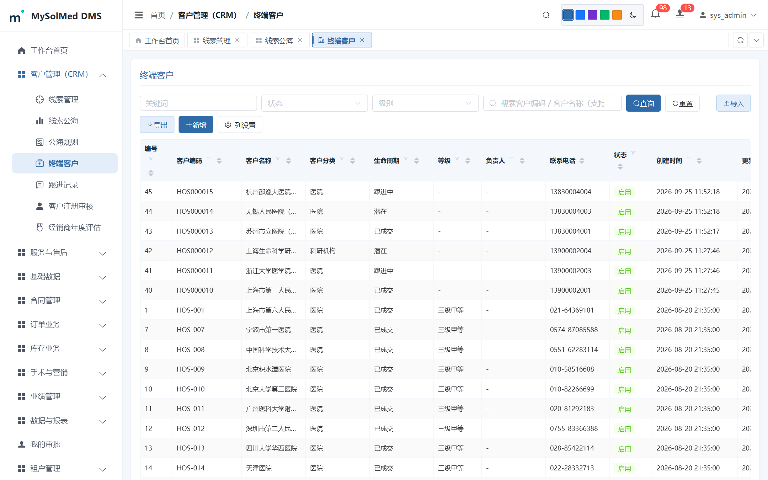Filter the 负责人 column

click(511, 159)
